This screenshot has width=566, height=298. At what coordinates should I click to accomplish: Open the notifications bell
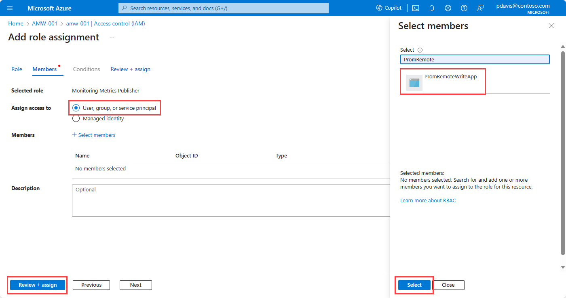click(432, 8)
